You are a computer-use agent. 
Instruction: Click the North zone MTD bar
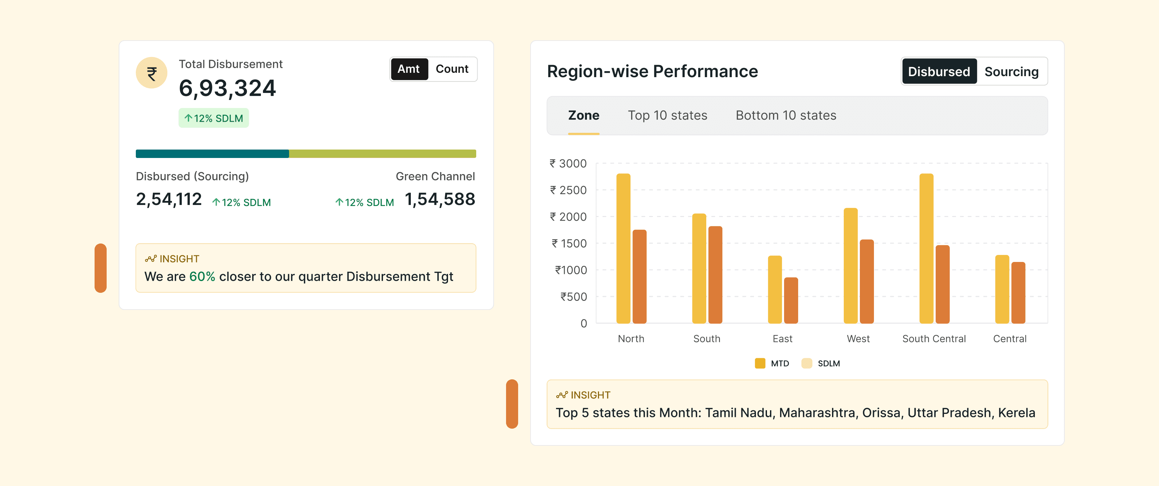(x=623, y=248)
